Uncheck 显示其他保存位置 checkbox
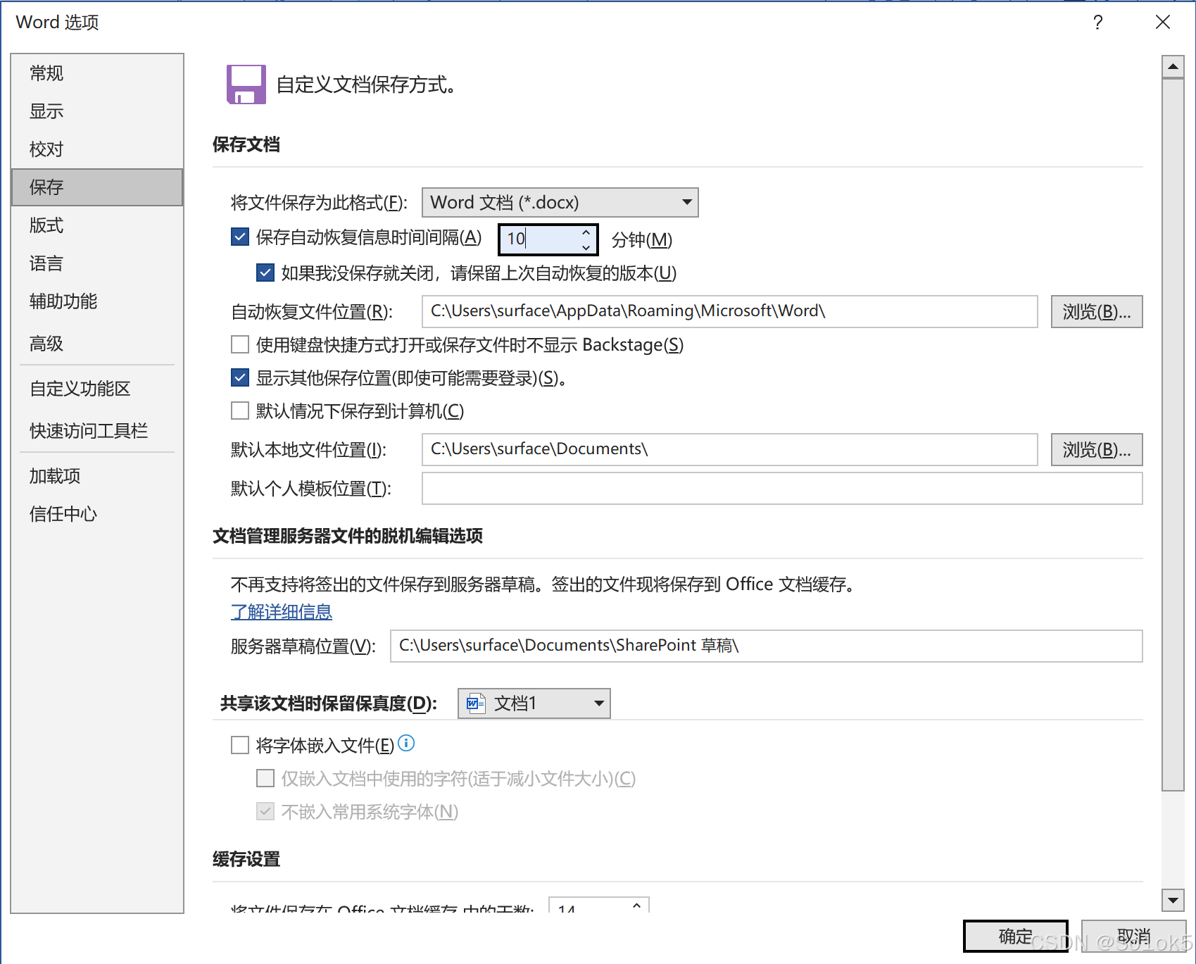1196x964 pixels. click(x=240, y=377)
